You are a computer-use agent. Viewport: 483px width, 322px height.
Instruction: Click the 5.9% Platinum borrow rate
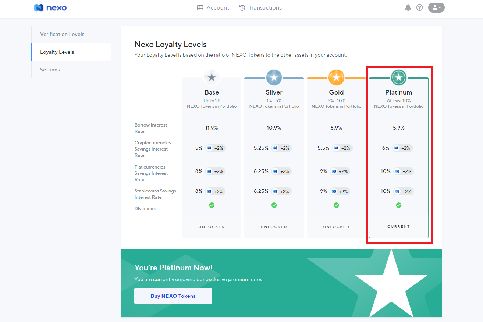click(x=399, y=128)
